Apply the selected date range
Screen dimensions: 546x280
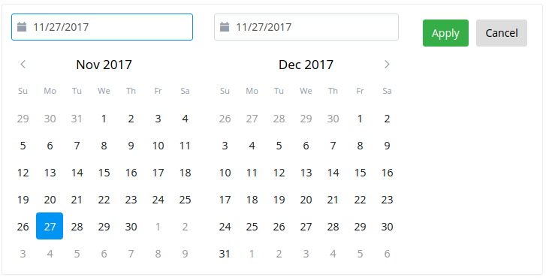tap(445, 33)
